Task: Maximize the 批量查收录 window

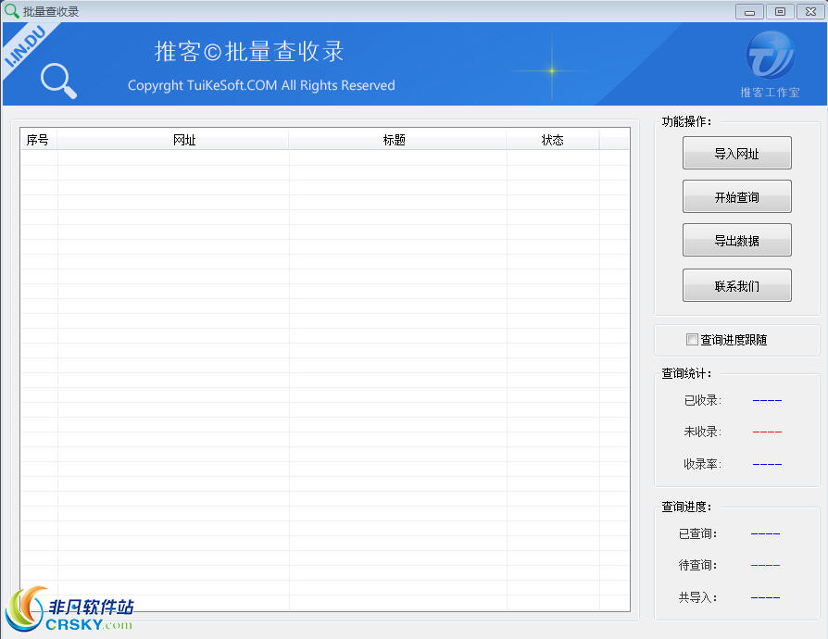Action: point(780,12)
